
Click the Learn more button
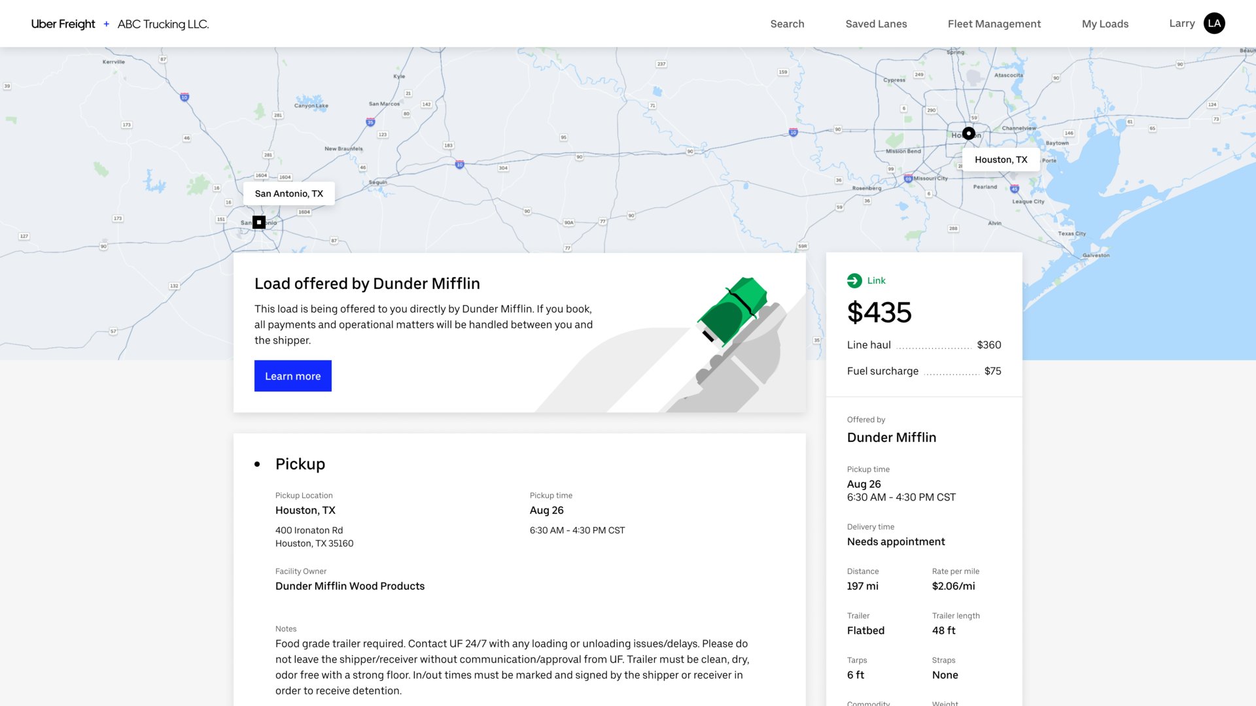(x=292, y=376)
